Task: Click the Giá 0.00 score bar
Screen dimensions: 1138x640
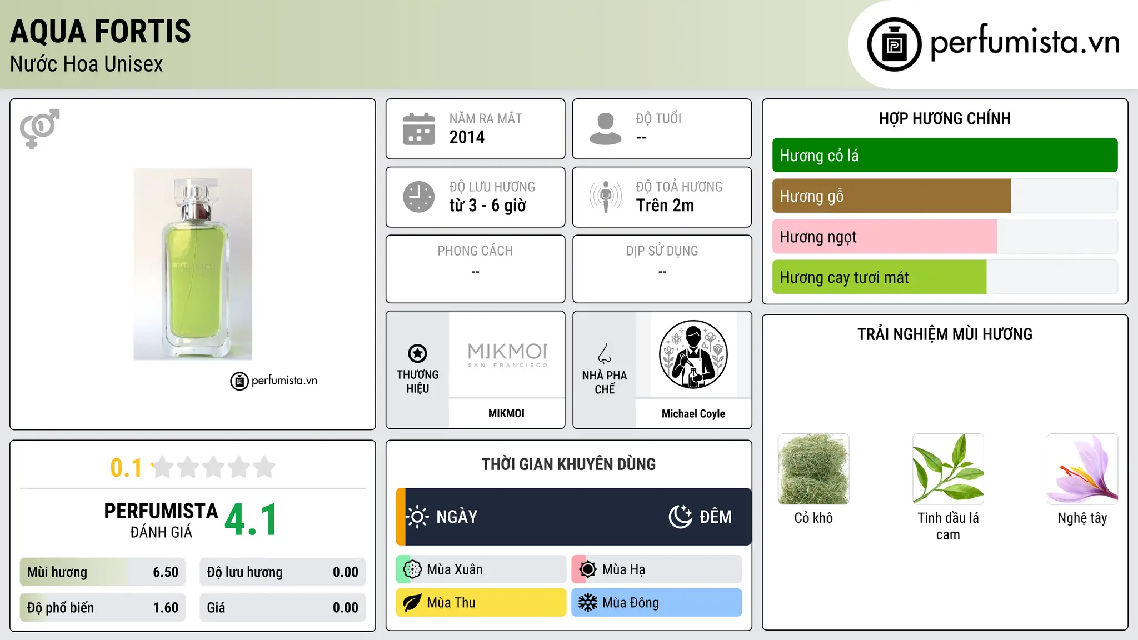Action: click(x=282, y=608)
